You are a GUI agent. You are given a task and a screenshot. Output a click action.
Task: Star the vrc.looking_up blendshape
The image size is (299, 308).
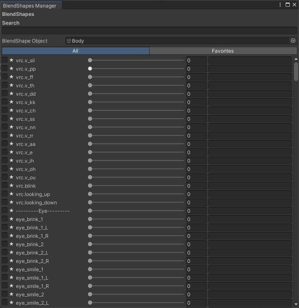(x=11, y=194)
